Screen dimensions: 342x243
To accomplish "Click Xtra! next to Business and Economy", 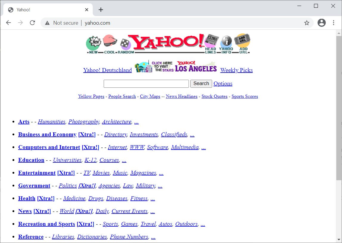I will point(87,134).
